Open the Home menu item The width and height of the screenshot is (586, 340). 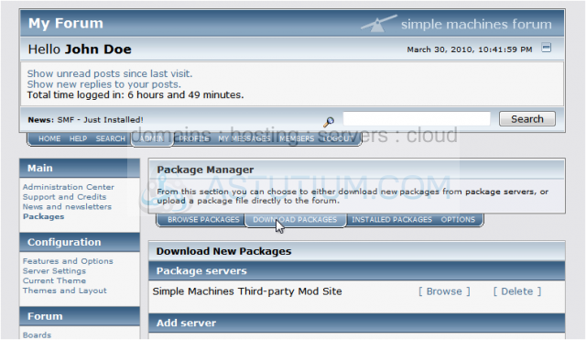[49, 138]
